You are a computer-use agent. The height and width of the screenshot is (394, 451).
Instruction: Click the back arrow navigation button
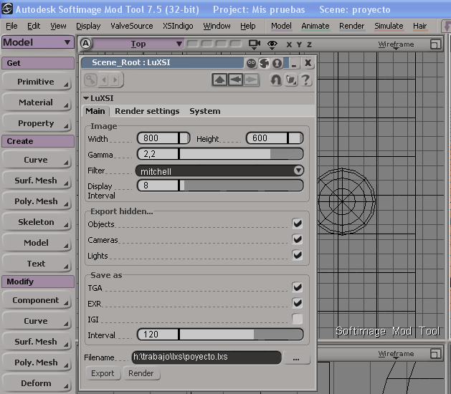pos(235,80)
